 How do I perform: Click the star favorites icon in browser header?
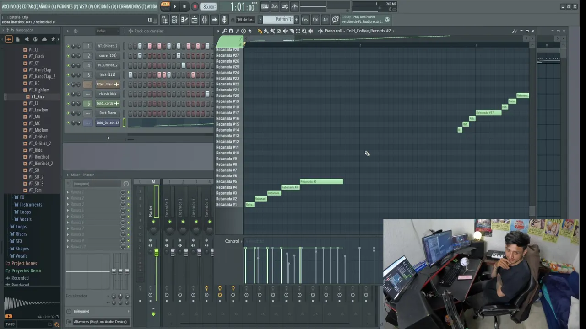click(x=53, y=39)
